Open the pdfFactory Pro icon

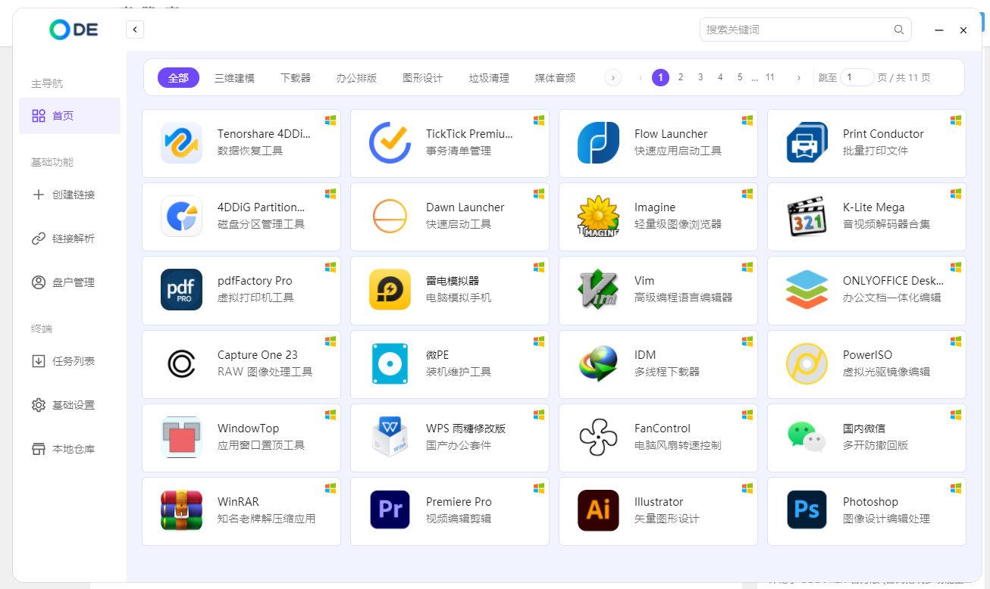[181, 289]
